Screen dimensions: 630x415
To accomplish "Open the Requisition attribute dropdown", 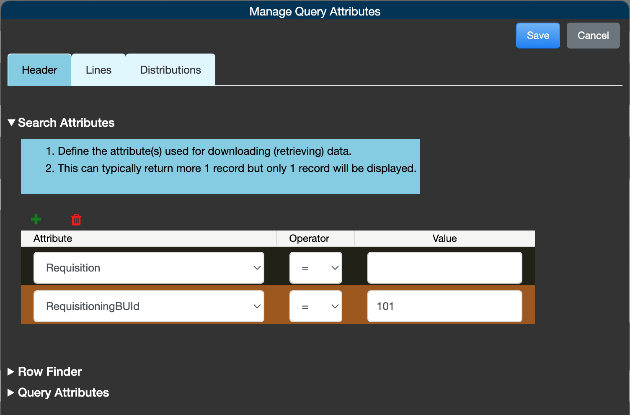I will click(257, 268).
